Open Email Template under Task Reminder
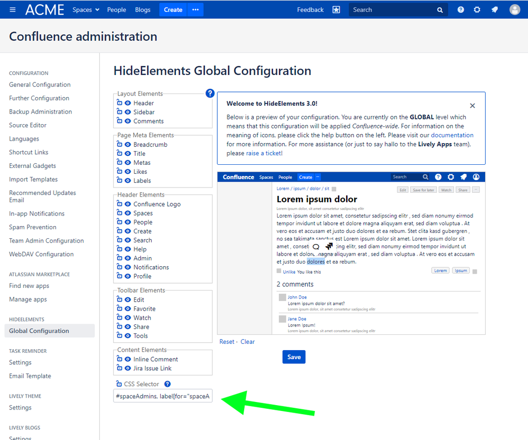528x440 pixels. 30,376
